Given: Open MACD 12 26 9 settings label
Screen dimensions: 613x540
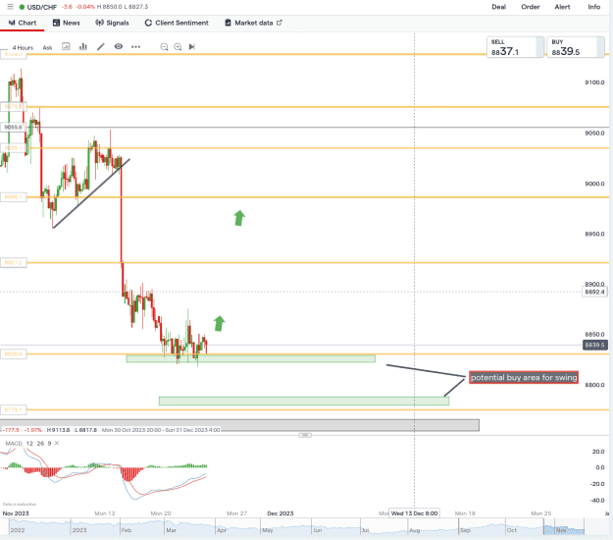Looking at the screenshot, I should click(x=28, y=443).
